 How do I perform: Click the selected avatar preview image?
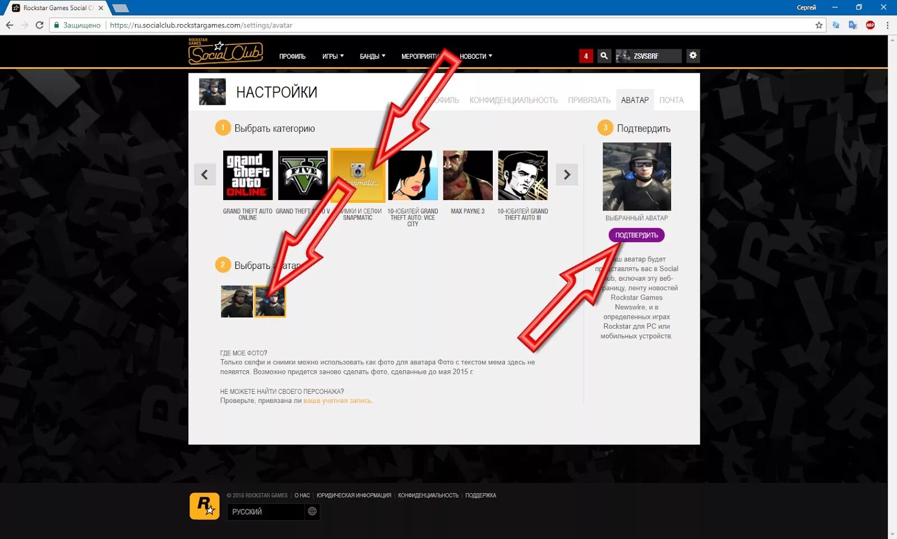tap(636, 176)
